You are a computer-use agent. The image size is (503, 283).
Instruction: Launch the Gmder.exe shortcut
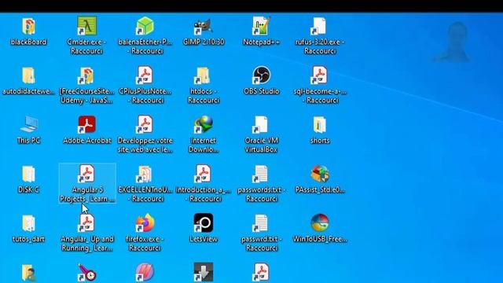[x=86, y=26]
